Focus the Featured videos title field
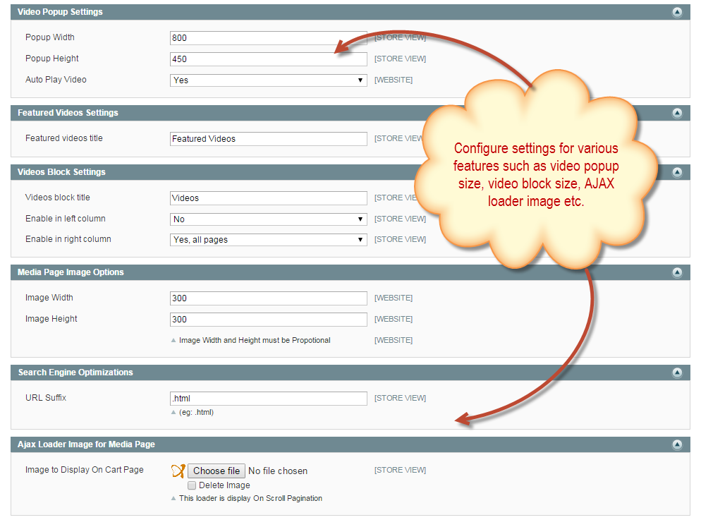 (x=268, y=139)
